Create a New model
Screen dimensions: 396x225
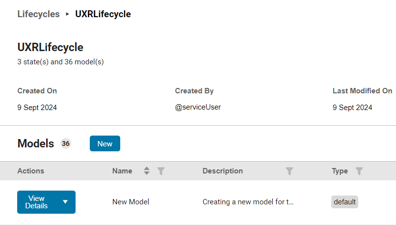(x=105, y=143)
